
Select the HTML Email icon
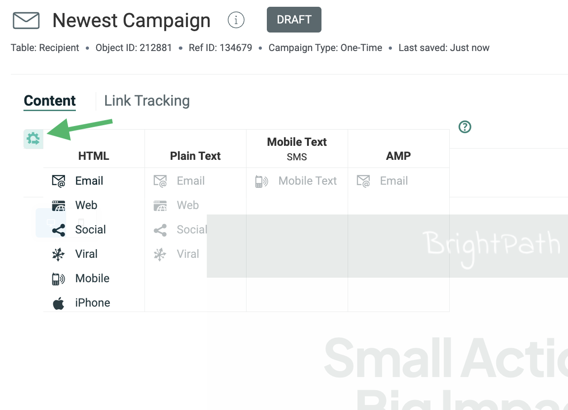(59, 181)
